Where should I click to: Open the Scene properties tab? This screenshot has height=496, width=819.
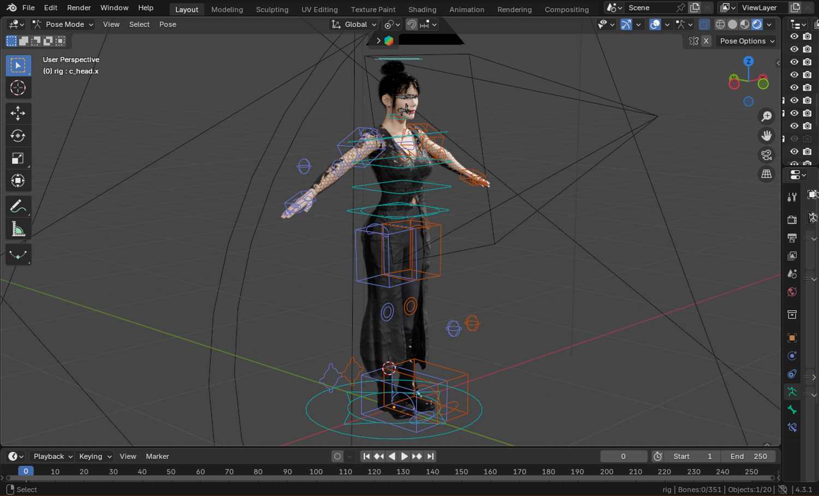pyautogui.click(x=792, y=273)
